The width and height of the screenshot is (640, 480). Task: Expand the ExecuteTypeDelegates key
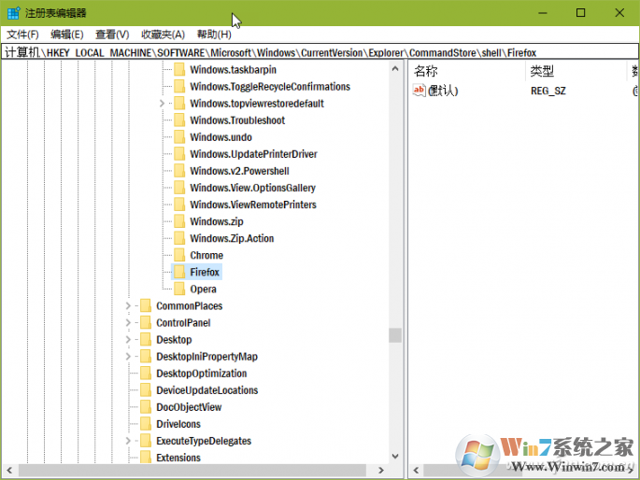[x=128, y=441]
